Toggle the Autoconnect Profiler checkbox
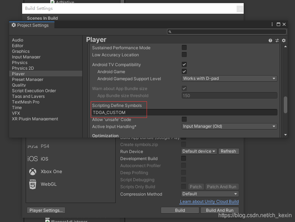The width and height of the screenshot is (295, 222). coord(184,165)
